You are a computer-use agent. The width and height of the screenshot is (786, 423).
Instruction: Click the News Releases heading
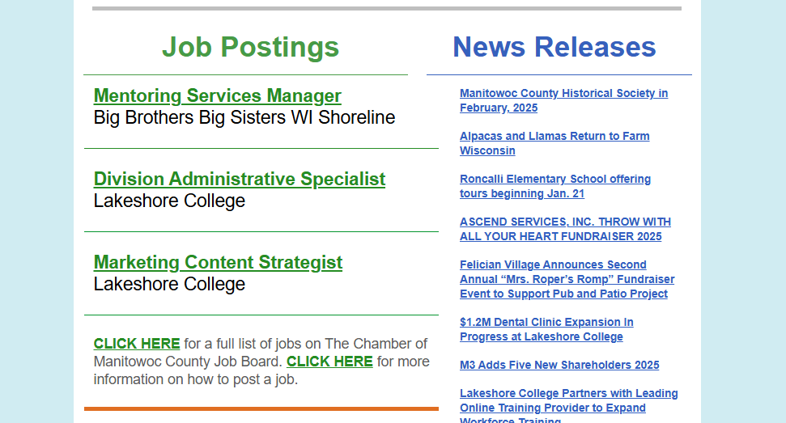tap(554, 47)
